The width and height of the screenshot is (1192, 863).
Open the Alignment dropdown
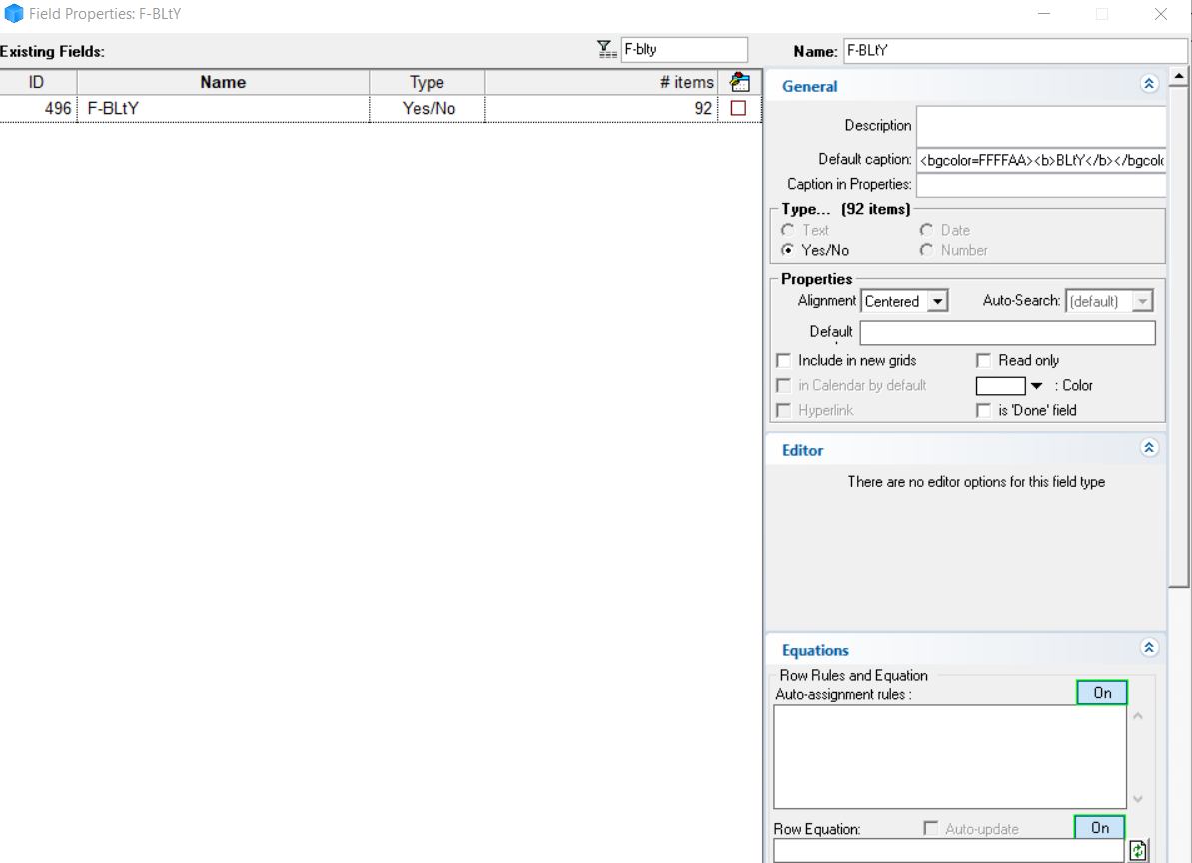pos(936,301)
